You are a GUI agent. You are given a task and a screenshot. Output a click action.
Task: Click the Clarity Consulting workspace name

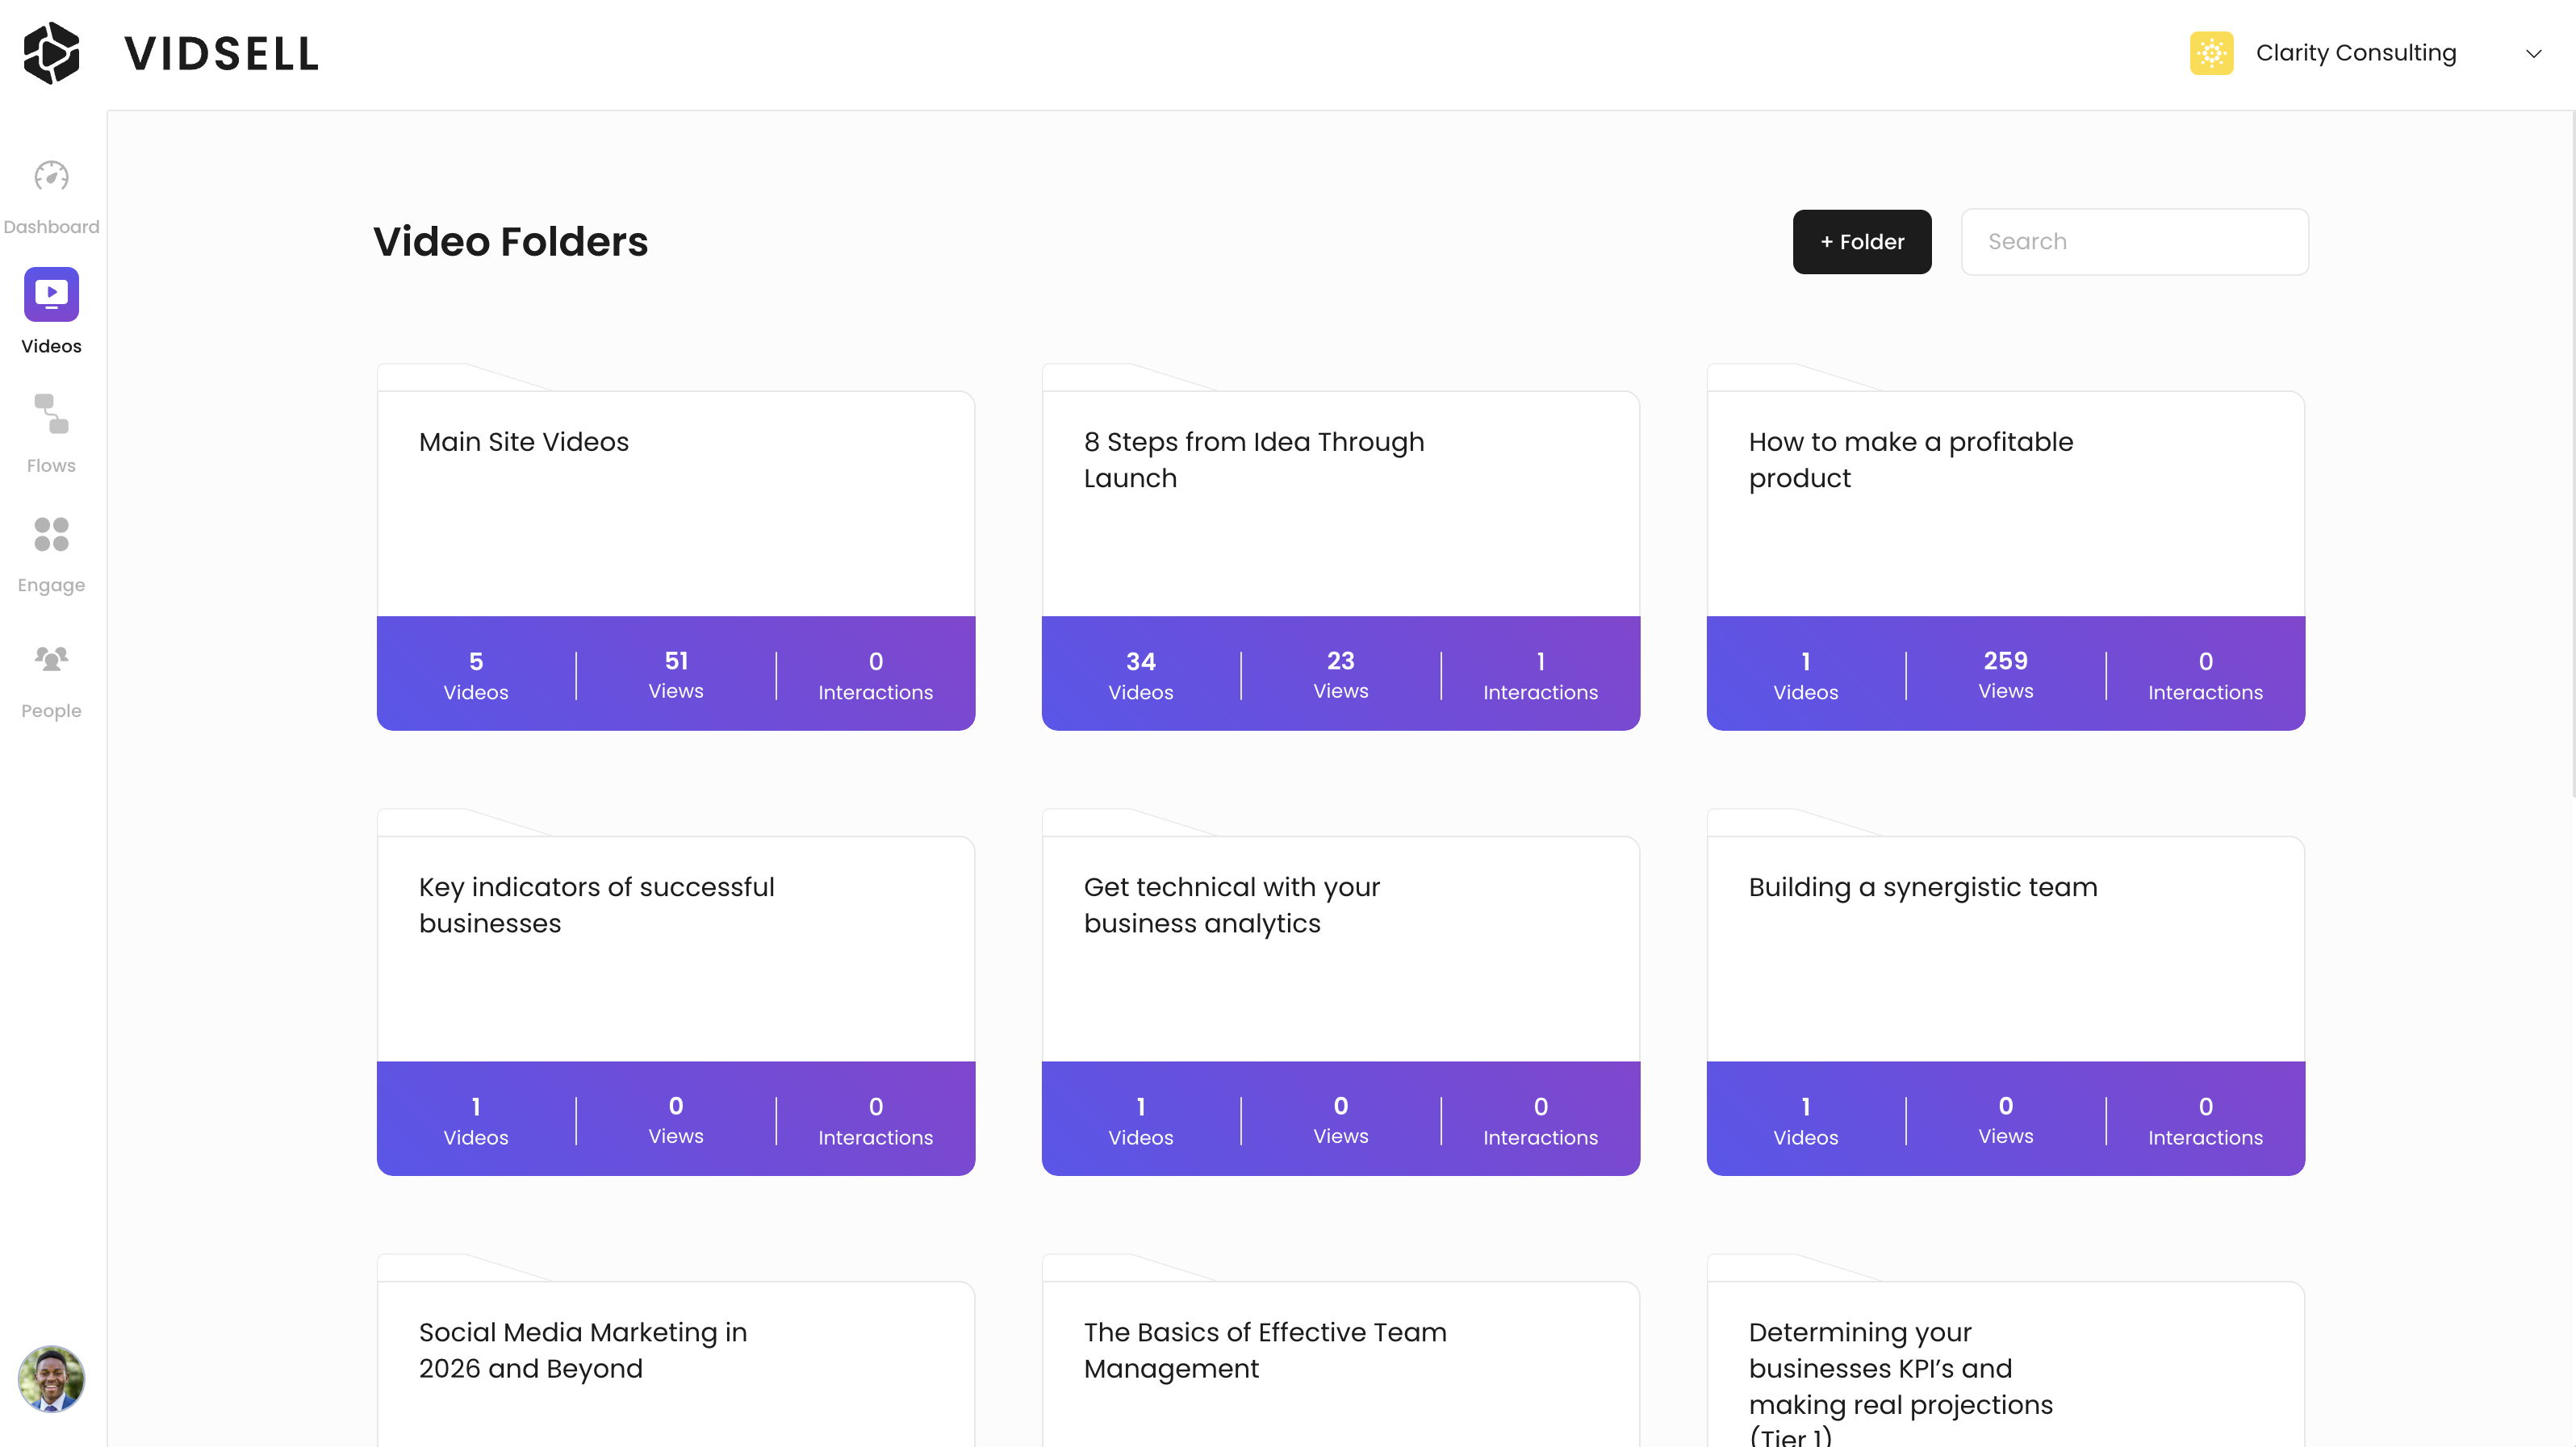click(2355, 53)
